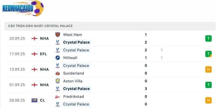
Task: Click the 'Các trận gần nhất: Crystal Palace' header
Action: (40, 26)
